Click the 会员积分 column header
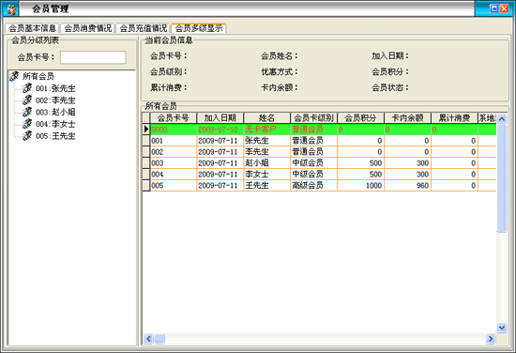 pos(360,118)
